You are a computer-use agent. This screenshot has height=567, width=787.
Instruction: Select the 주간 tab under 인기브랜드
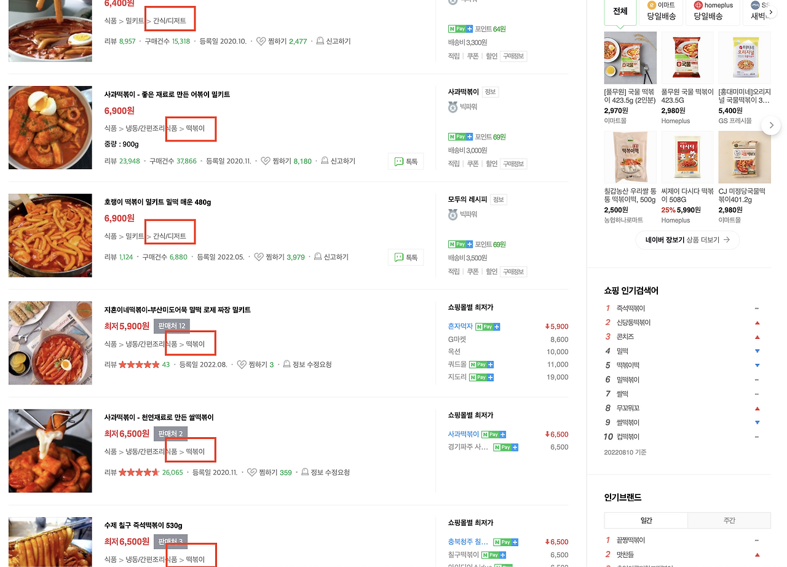tap(729, 520)
